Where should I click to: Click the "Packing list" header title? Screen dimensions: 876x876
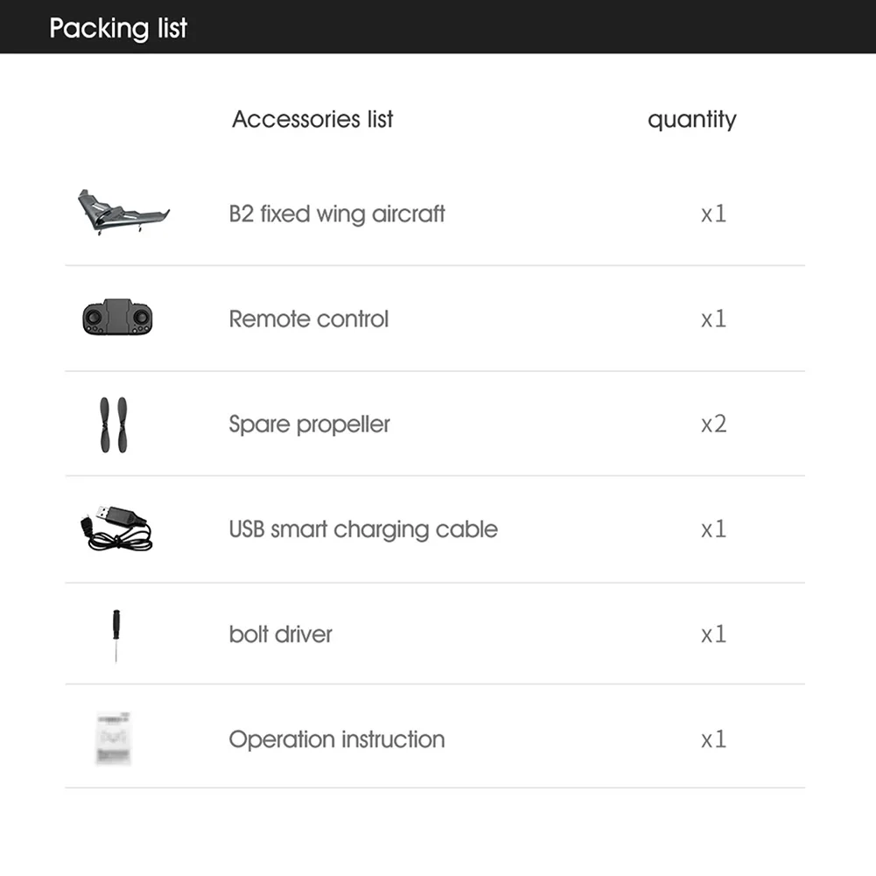118,28
